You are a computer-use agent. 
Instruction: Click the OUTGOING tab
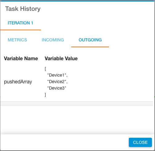pos(90,40)
